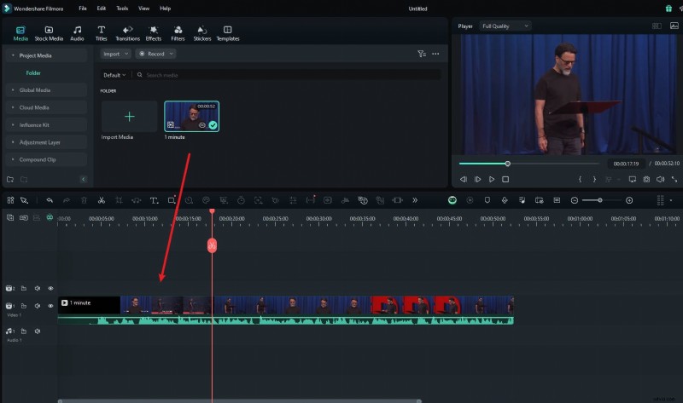Open the Effects panel

(154, 33)
